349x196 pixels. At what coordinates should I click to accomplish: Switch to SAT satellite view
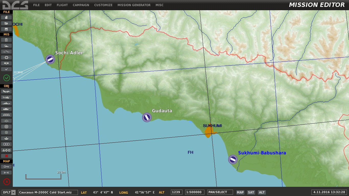[251, 192]
